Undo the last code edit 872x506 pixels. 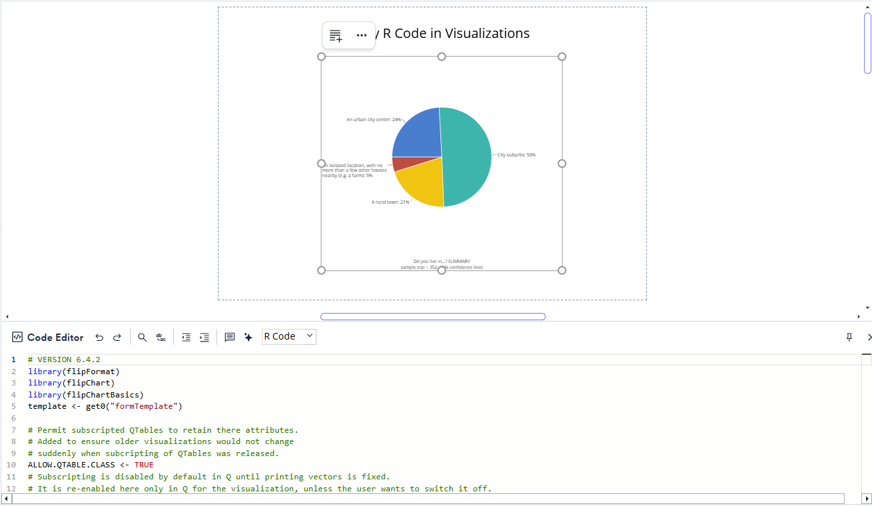tap(99, 337)
